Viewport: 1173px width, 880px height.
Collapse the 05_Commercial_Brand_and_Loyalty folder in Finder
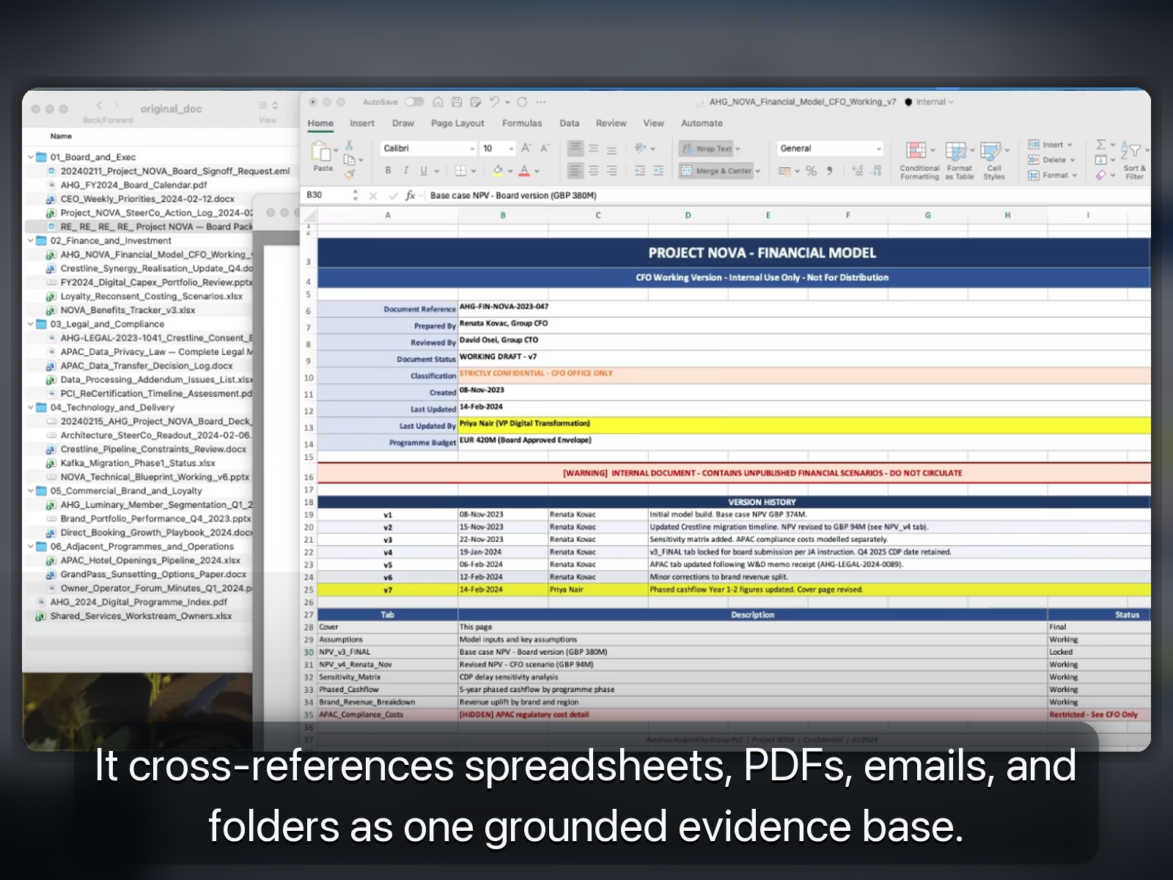(x=31, y=491)
